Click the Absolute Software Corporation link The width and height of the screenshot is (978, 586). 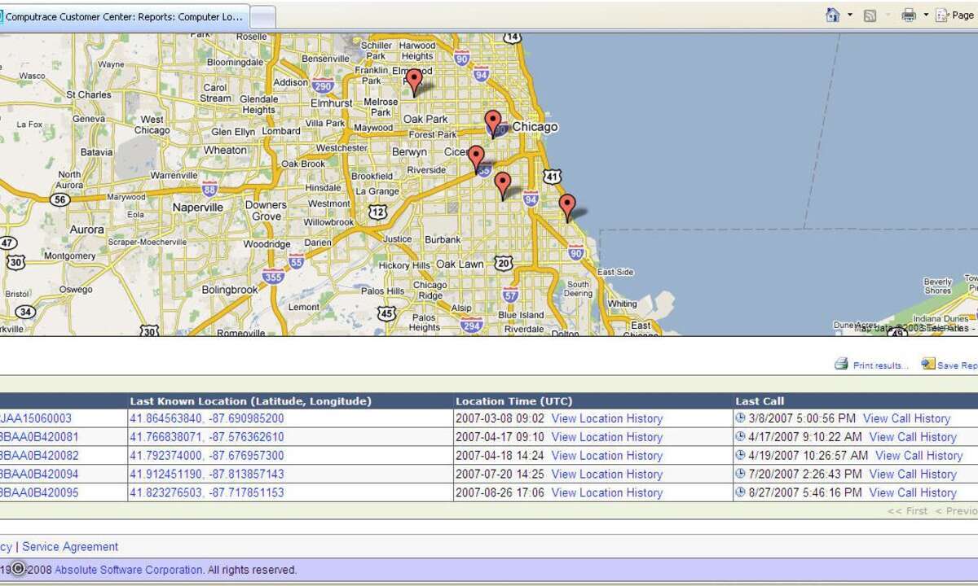click(129, 570)
